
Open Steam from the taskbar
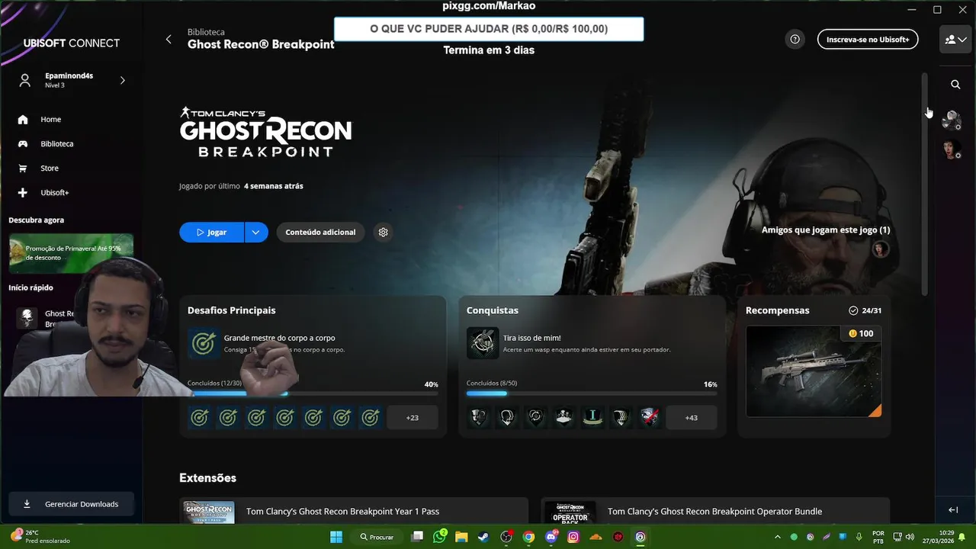pos(483,537)
